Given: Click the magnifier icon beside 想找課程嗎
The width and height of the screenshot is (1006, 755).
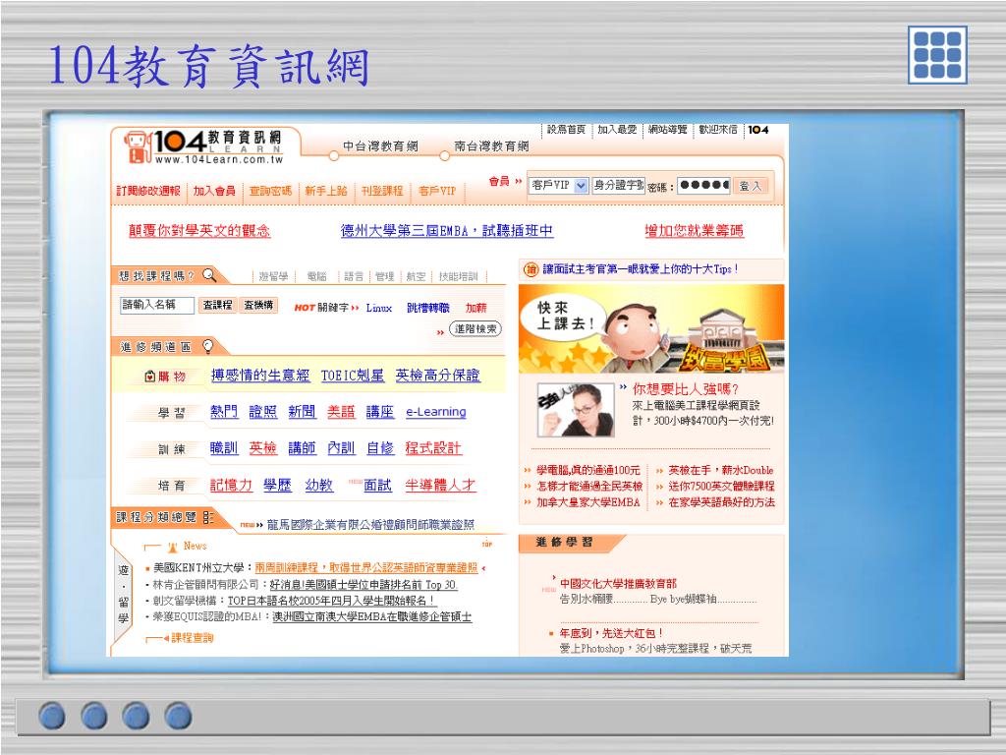Looking at the screenshot, I should coord(209,275).
